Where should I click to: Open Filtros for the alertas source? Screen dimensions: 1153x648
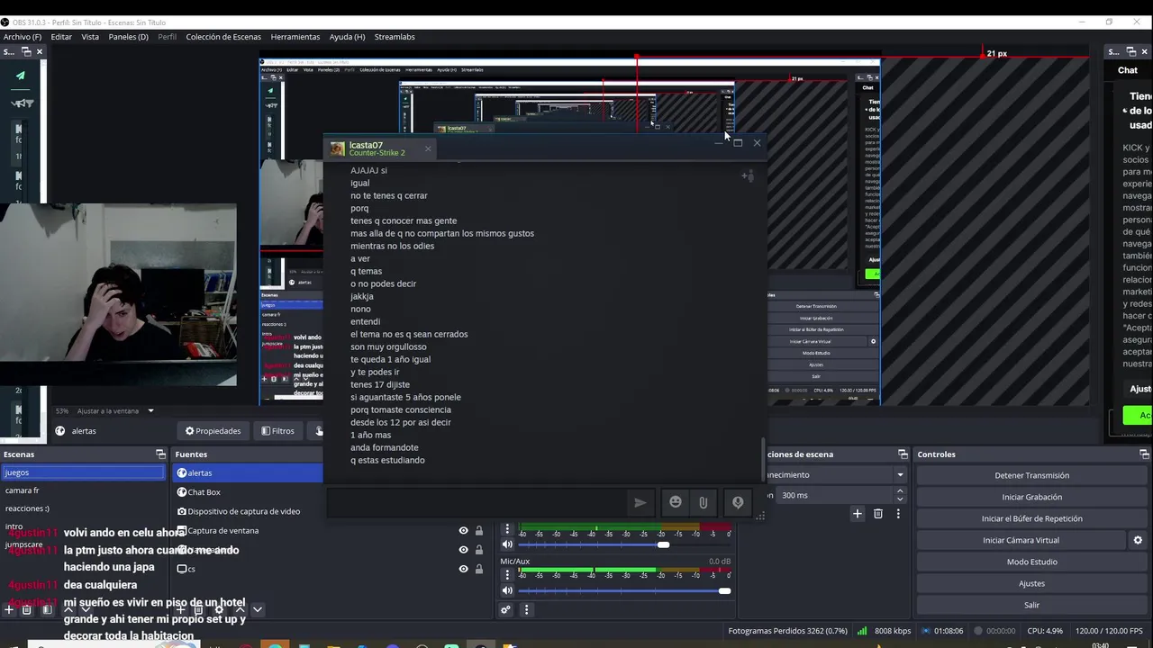pyautogui.click(x=278, y=431)
